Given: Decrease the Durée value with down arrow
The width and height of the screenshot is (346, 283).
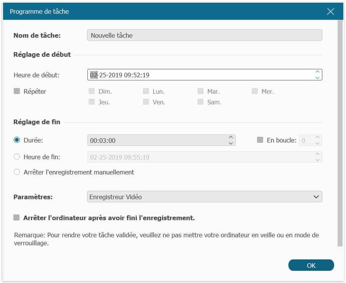Looking at the screenshot, I should pos(231,143).
